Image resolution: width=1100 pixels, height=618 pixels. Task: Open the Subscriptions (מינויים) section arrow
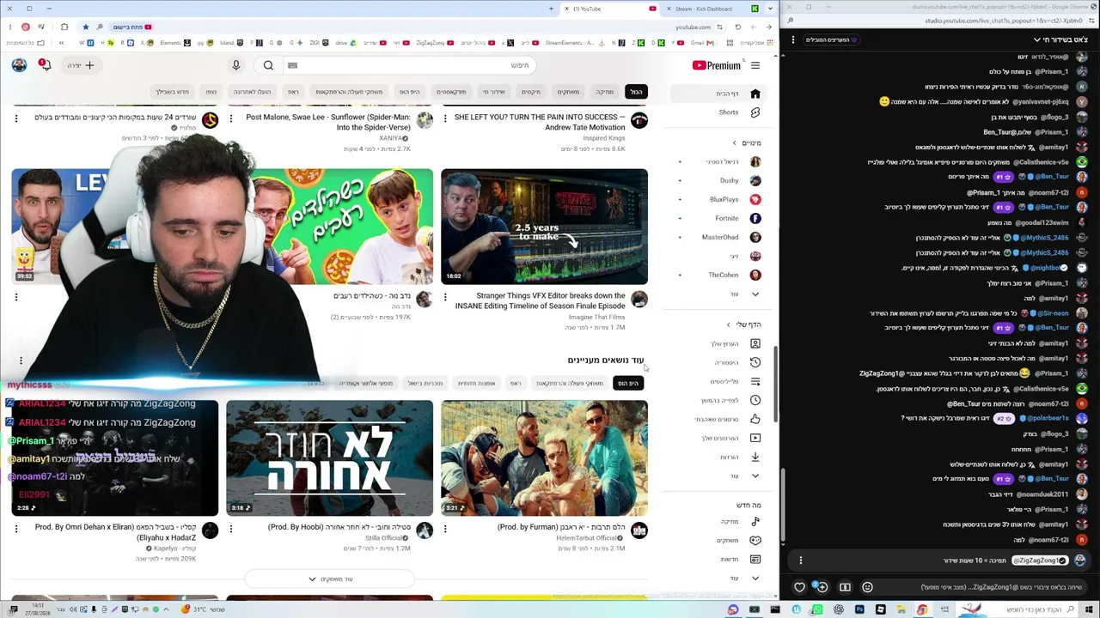[734, 142]
